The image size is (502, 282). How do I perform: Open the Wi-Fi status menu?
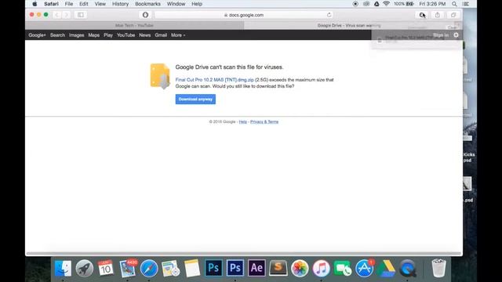387,4
